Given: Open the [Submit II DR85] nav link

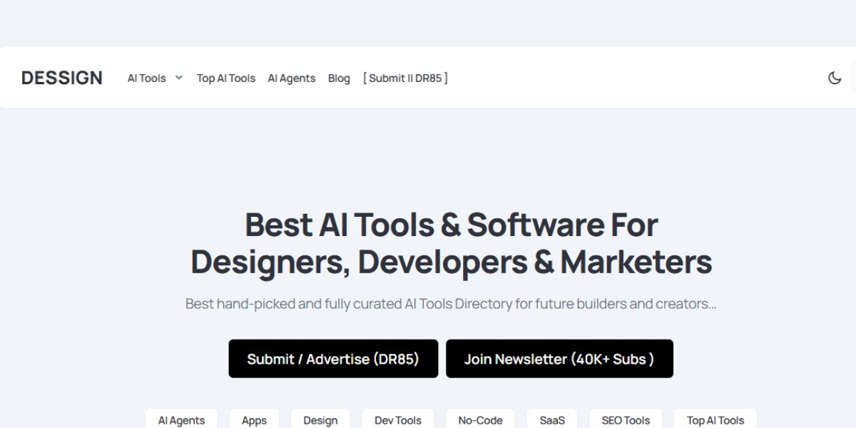Looking at the screenshot, I should pos(405,78).
